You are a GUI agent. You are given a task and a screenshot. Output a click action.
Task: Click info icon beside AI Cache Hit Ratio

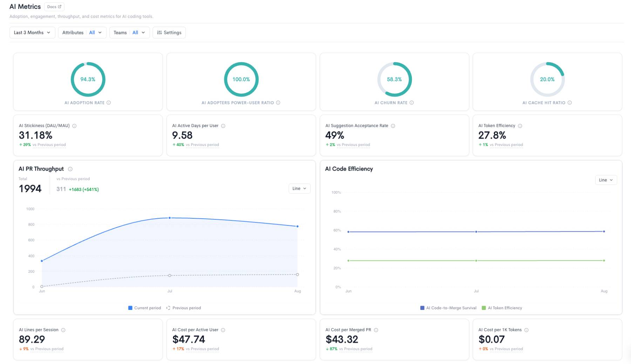point(570,103)
